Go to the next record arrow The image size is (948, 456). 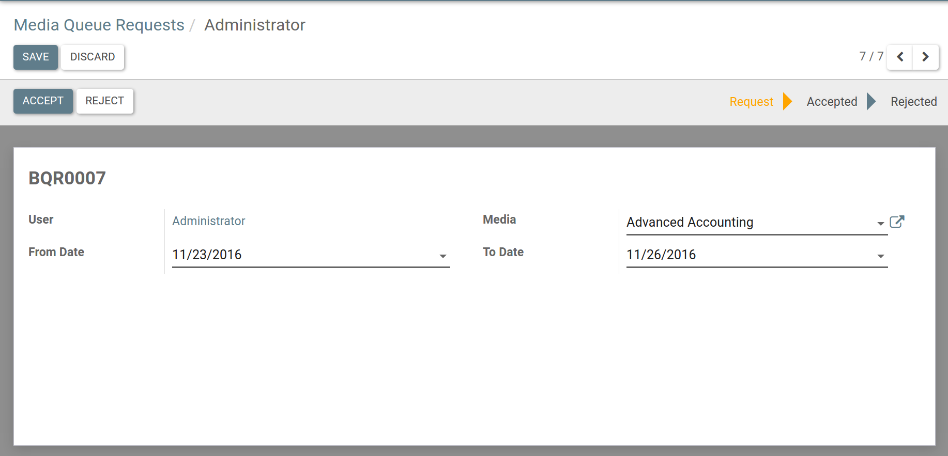pyautogui.click(x=925, y=57)
